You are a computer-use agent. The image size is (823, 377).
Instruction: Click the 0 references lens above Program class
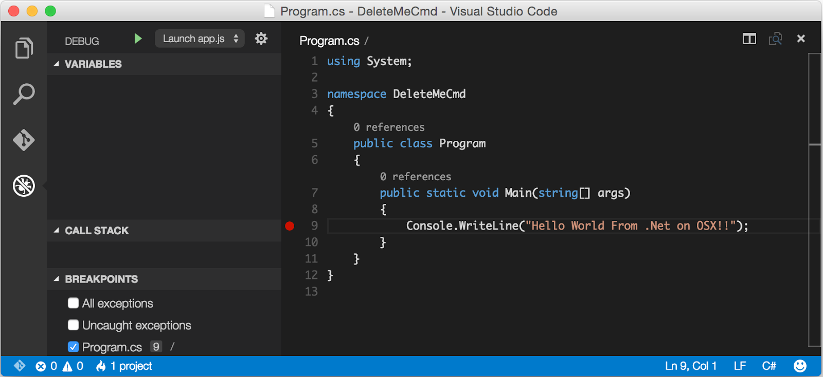[389, 127]
